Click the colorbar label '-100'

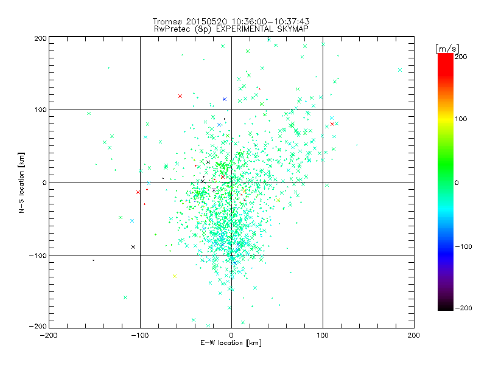coord(463,246)
